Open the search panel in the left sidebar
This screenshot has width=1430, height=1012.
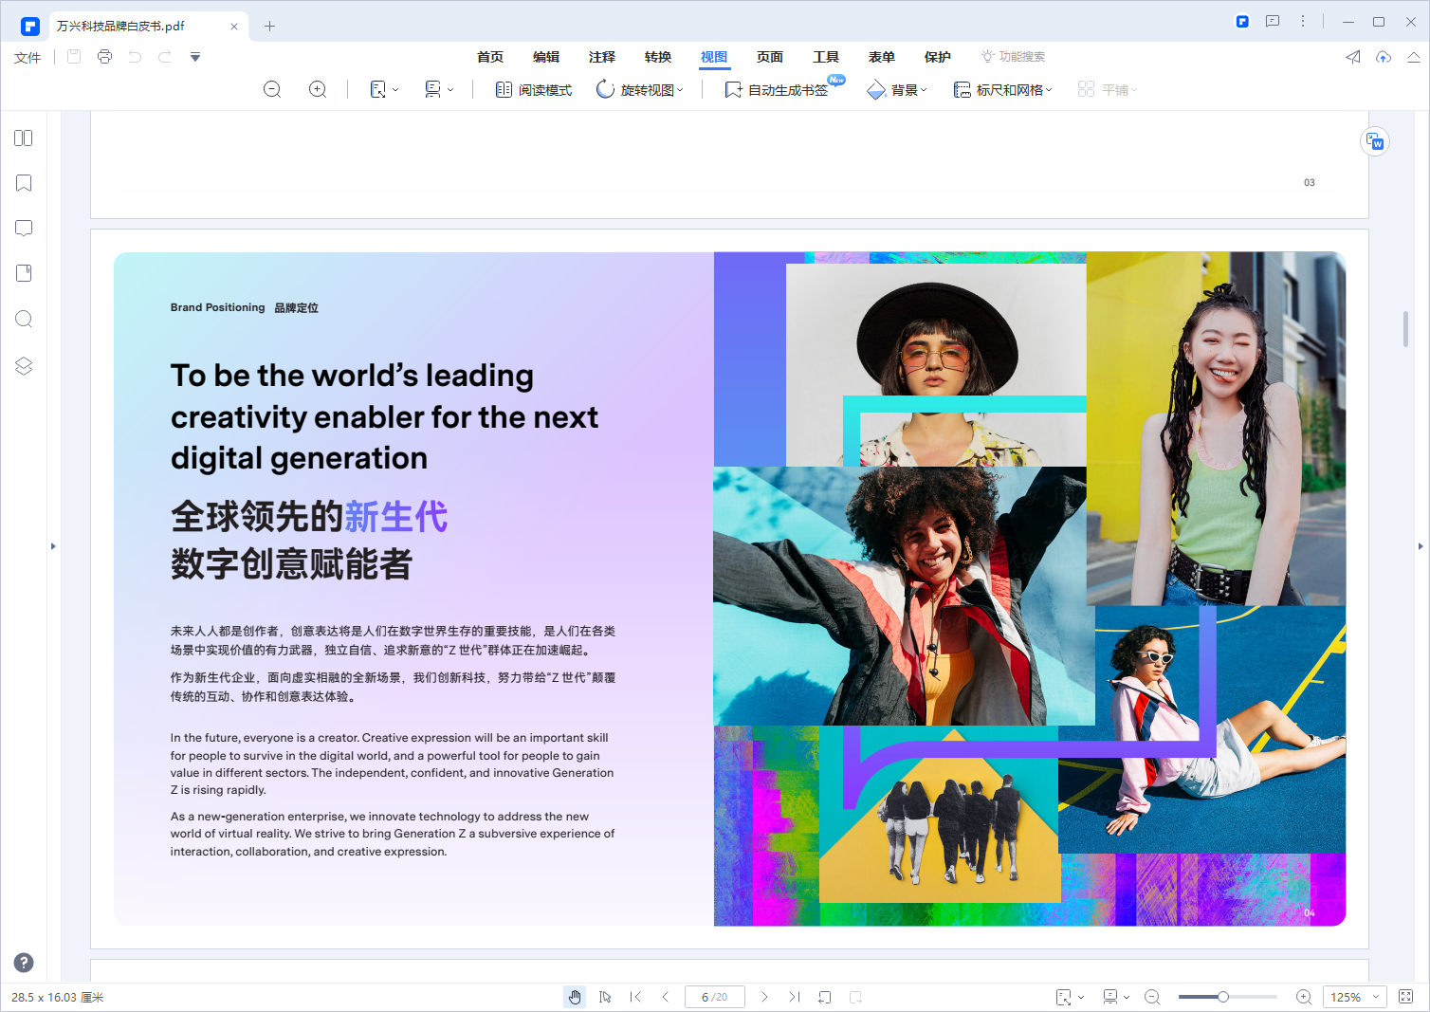pos(23,319)
